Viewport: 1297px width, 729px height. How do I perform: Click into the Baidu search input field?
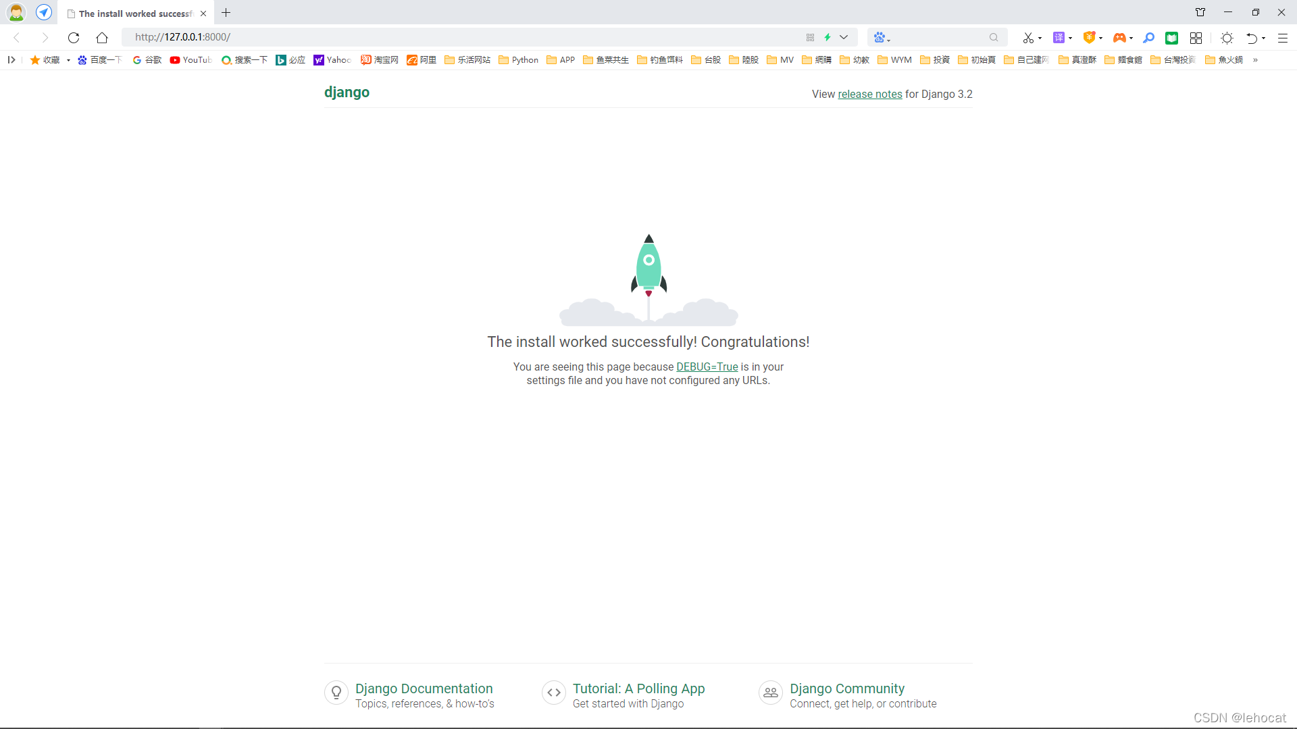(939, 38)
